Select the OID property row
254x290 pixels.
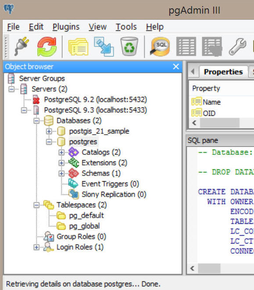(x=222, y=113)
